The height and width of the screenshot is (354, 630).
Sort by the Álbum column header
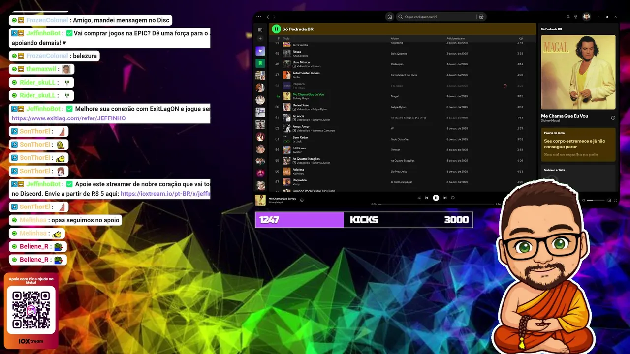(x=395, y=38)
